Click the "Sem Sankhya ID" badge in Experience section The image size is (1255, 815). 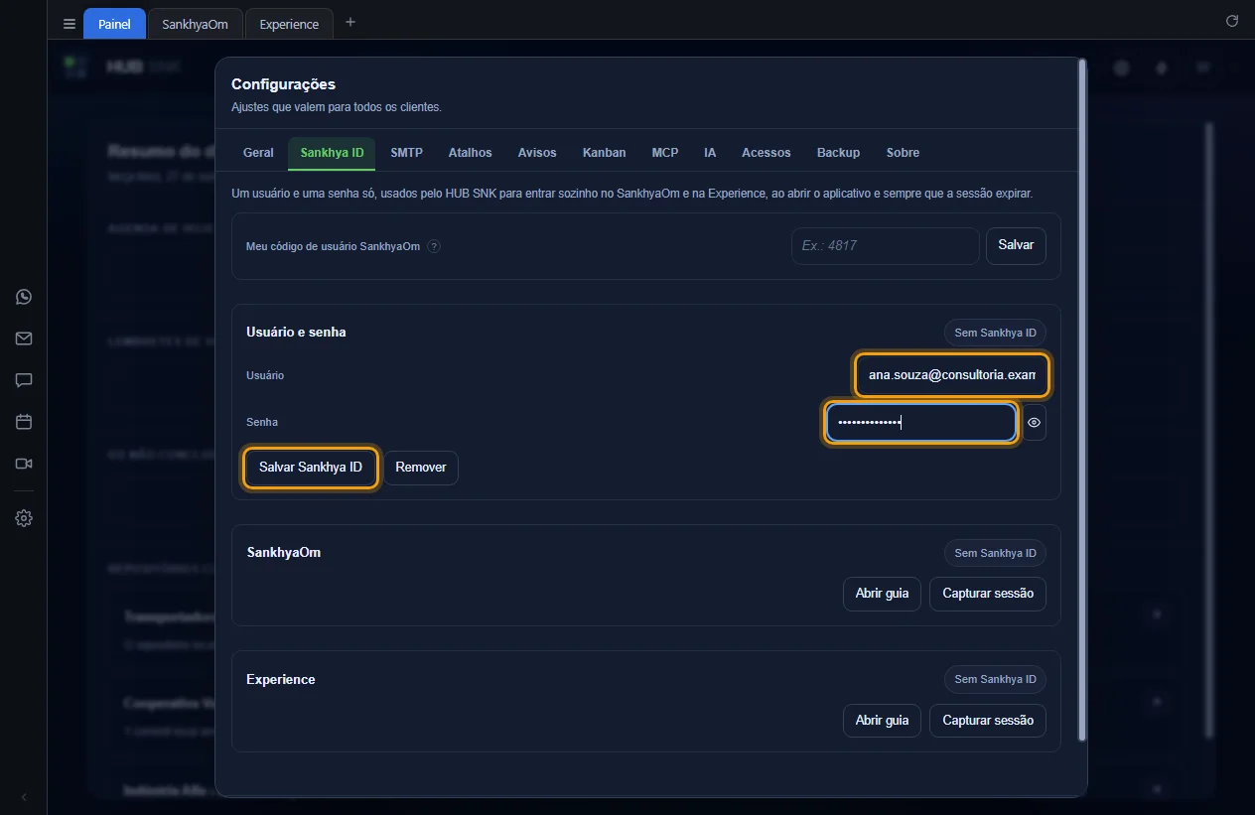tap(995, 679)
